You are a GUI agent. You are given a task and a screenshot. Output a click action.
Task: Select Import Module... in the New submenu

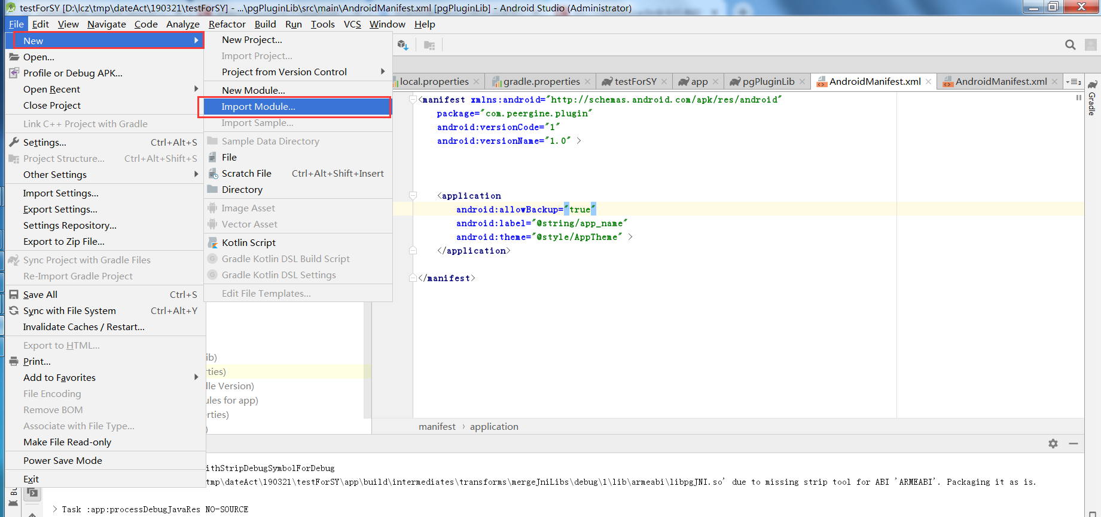[297, 106]
